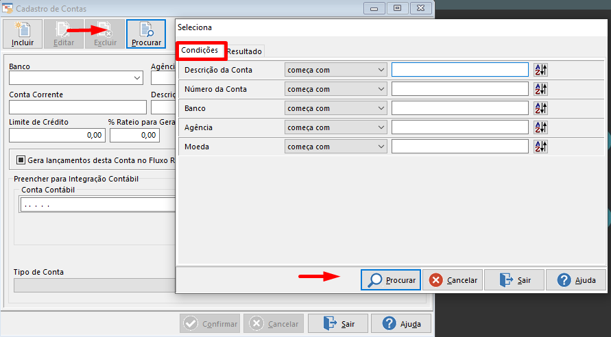Click sort A-Z icon for Número da Conta

pos(541,89)
